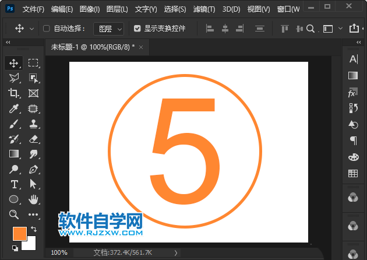Image resolution: width=367 pixels, height=260 pixels.
Task: Select the Pen tool
Action: tap(33, 169)
